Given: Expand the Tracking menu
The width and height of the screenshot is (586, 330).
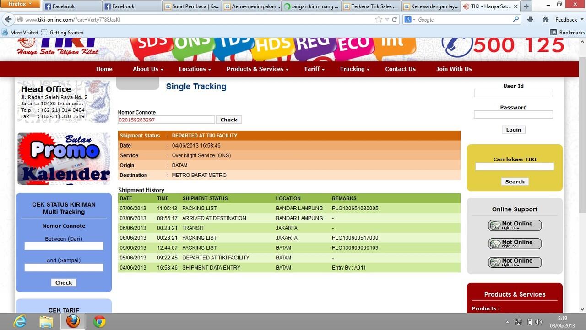Looking at the screenshot, I should pyautogui.click(x=355, y=69).
